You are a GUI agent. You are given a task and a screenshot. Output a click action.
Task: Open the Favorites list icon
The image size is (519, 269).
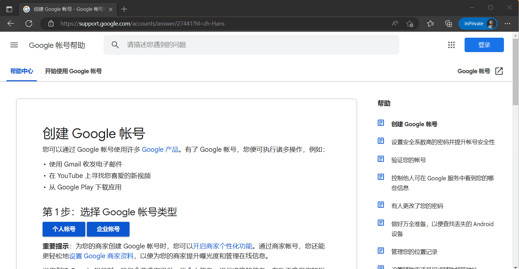pyautogui.click(x=430, y=24)
